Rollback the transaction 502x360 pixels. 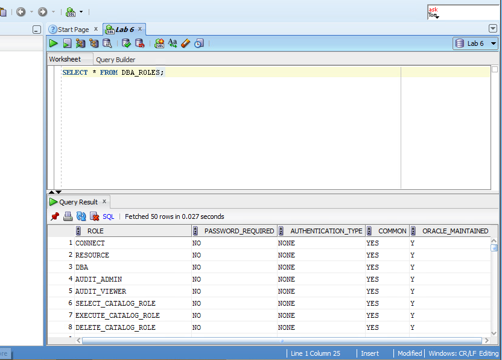140,43
